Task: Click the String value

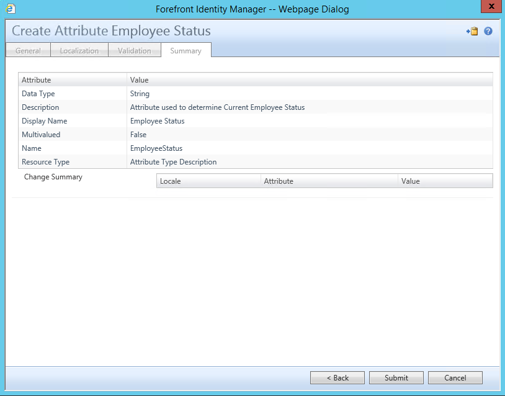Action: coord(140,94)
